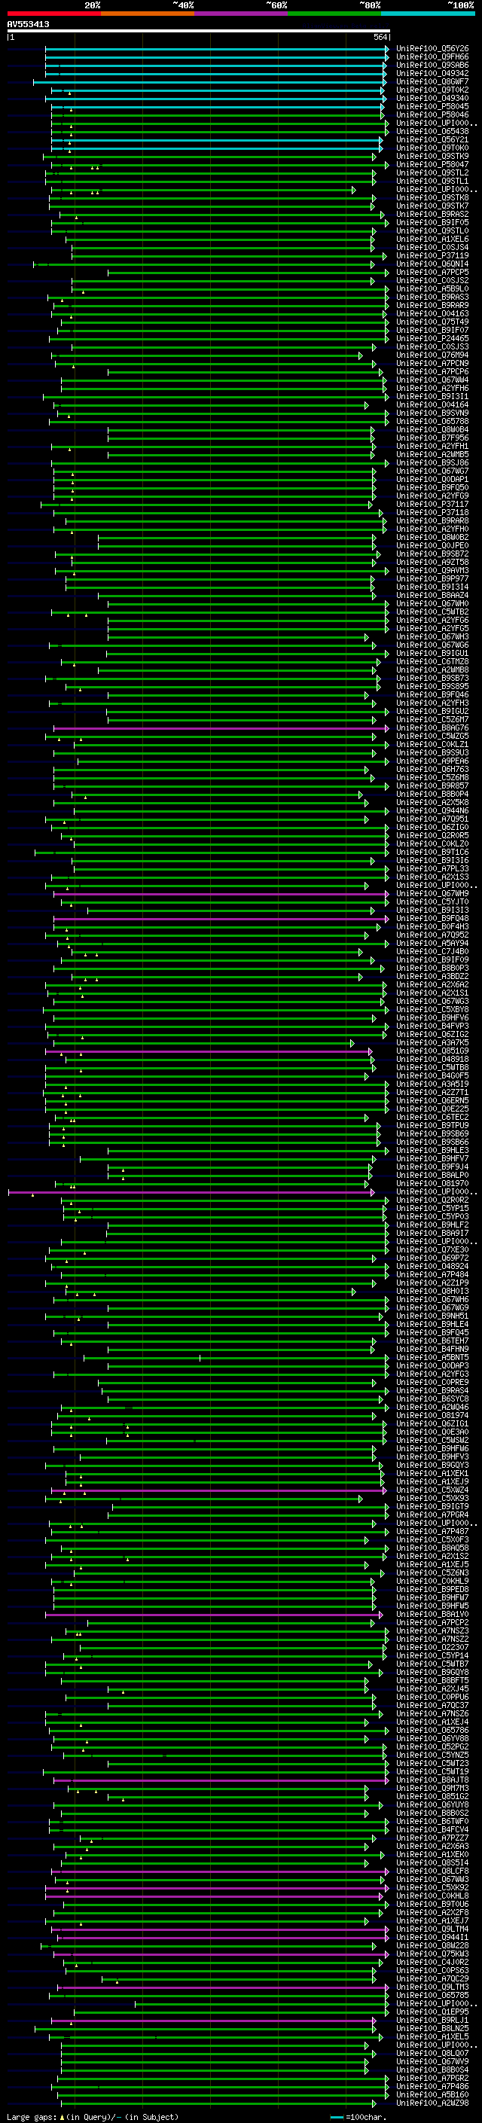The width and height of the screenshot is (482, 2123).
Task: Select hit UniRef100_B4FVP3
Action: pos(432,1026)
